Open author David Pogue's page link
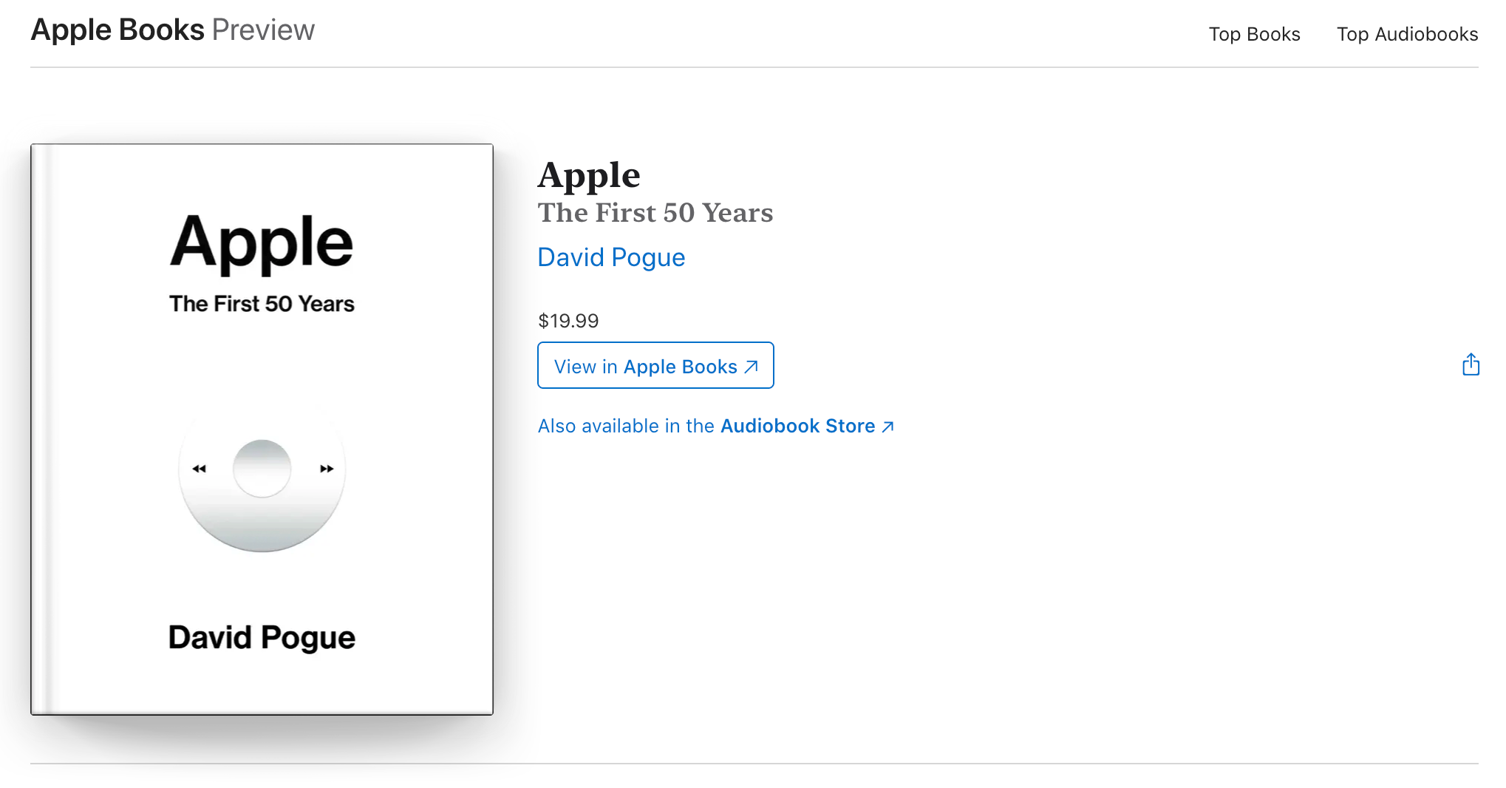This screenshot has width=1506, height=788. tap(611, 257)
